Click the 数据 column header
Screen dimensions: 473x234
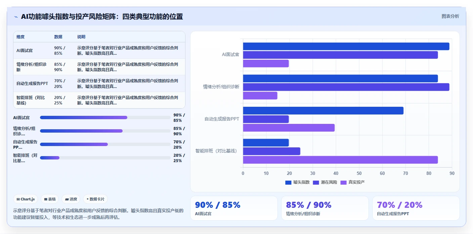[x=58, y=37]
